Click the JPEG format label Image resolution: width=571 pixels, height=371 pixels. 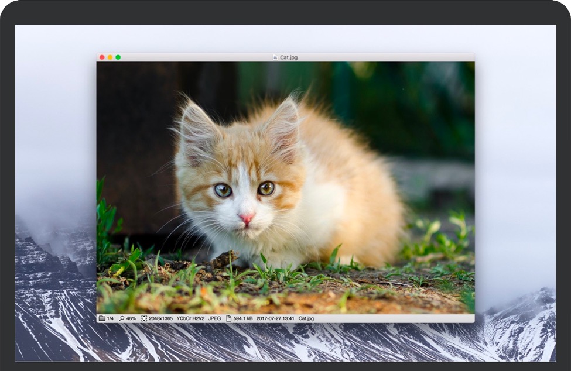[215, 319]
